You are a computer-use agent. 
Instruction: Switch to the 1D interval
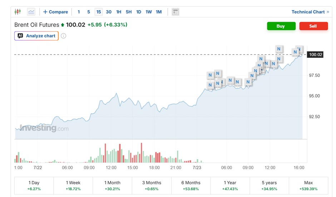pyautogui.click(x=139, y=12)
